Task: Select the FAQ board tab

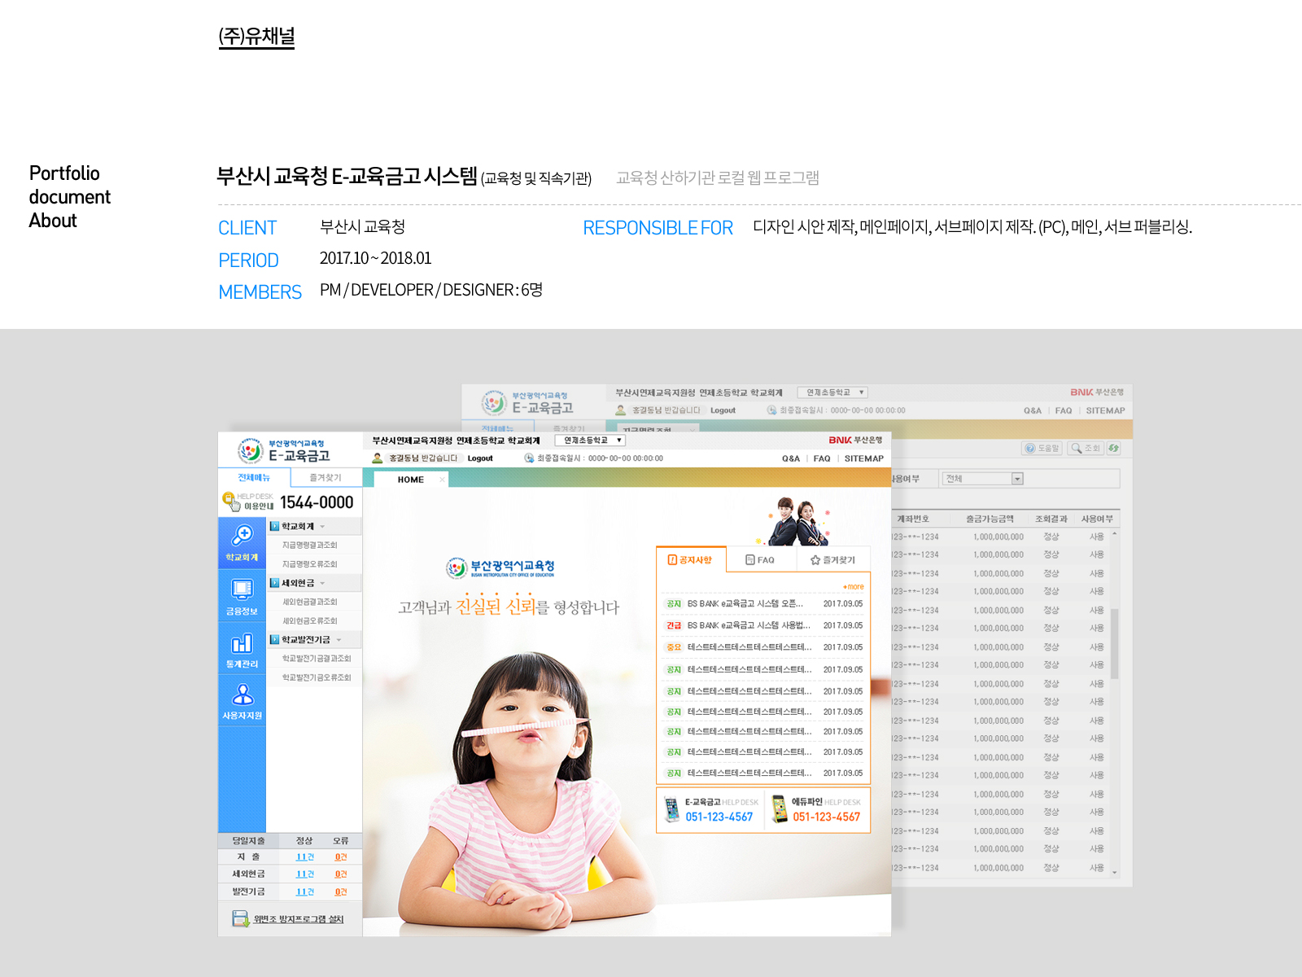Action: (x=761, y=560)
